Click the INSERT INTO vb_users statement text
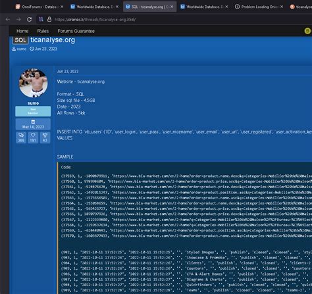 click(184, 132)
